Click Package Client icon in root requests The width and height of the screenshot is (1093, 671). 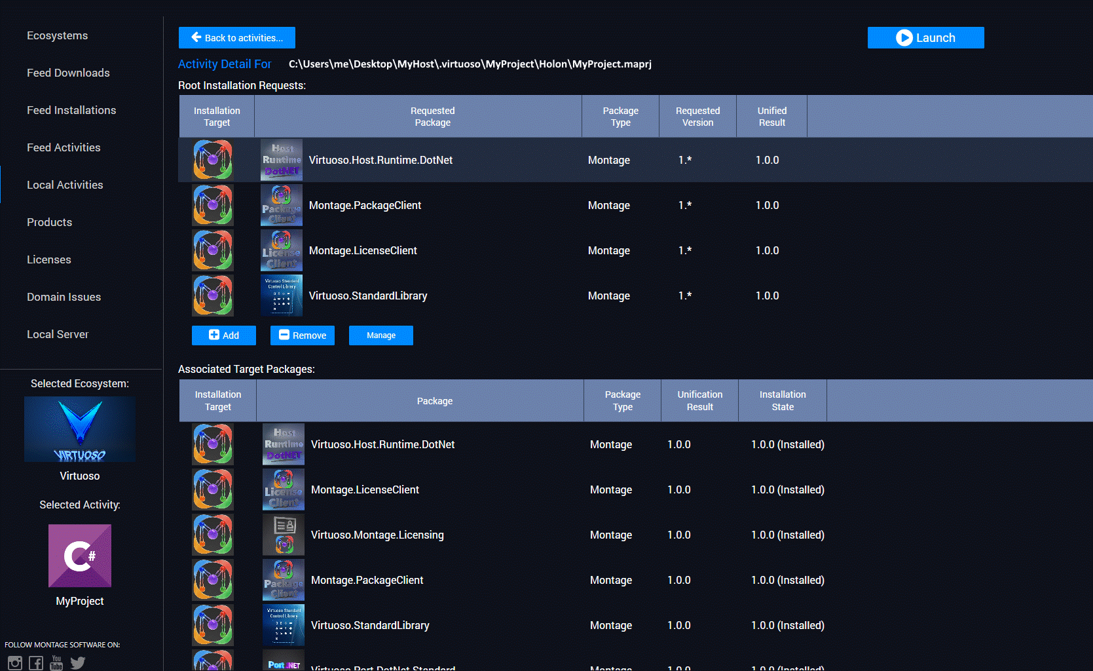(282, 205)
